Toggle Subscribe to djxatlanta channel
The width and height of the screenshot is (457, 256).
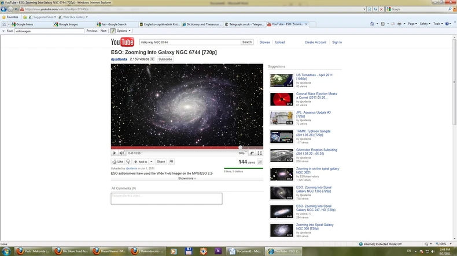pyautogui.click(x=165, y=59)
